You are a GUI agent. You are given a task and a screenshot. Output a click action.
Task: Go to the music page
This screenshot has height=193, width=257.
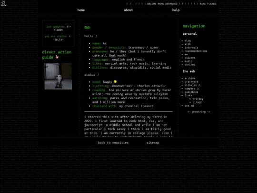pyautogui.click(x=188, y=61)
